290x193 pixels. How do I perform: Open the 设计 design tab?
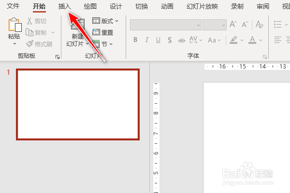pyautogui.click(x=116, y=6)
